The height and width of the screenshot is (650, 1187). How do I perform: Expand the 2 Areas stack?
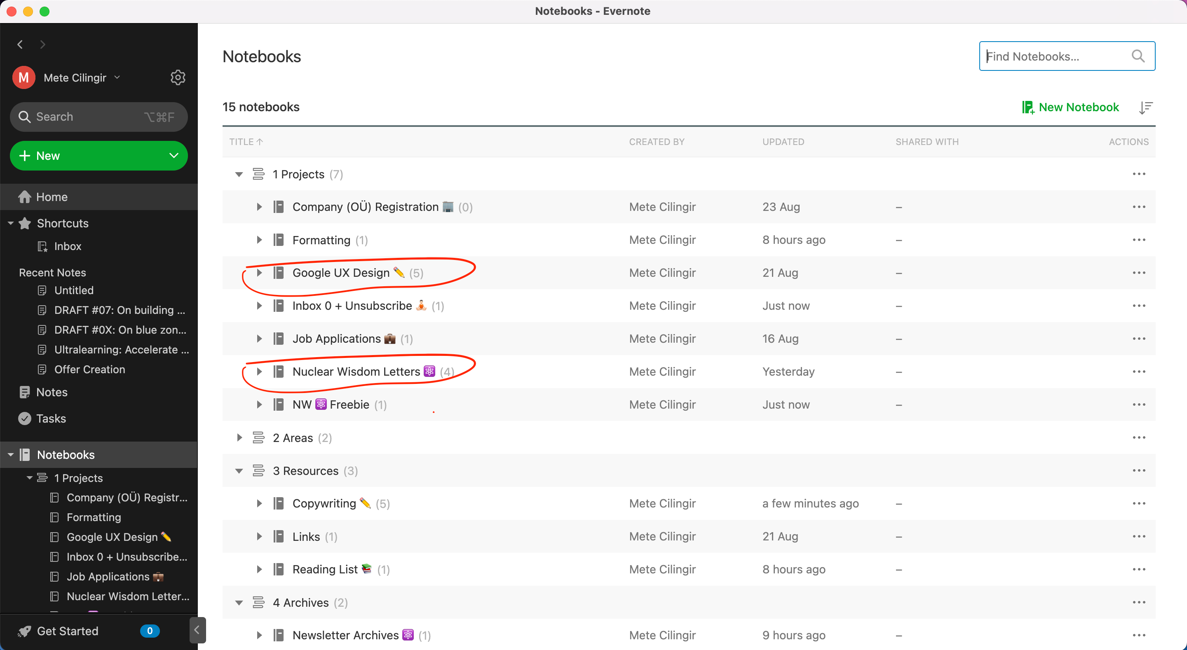239,437
